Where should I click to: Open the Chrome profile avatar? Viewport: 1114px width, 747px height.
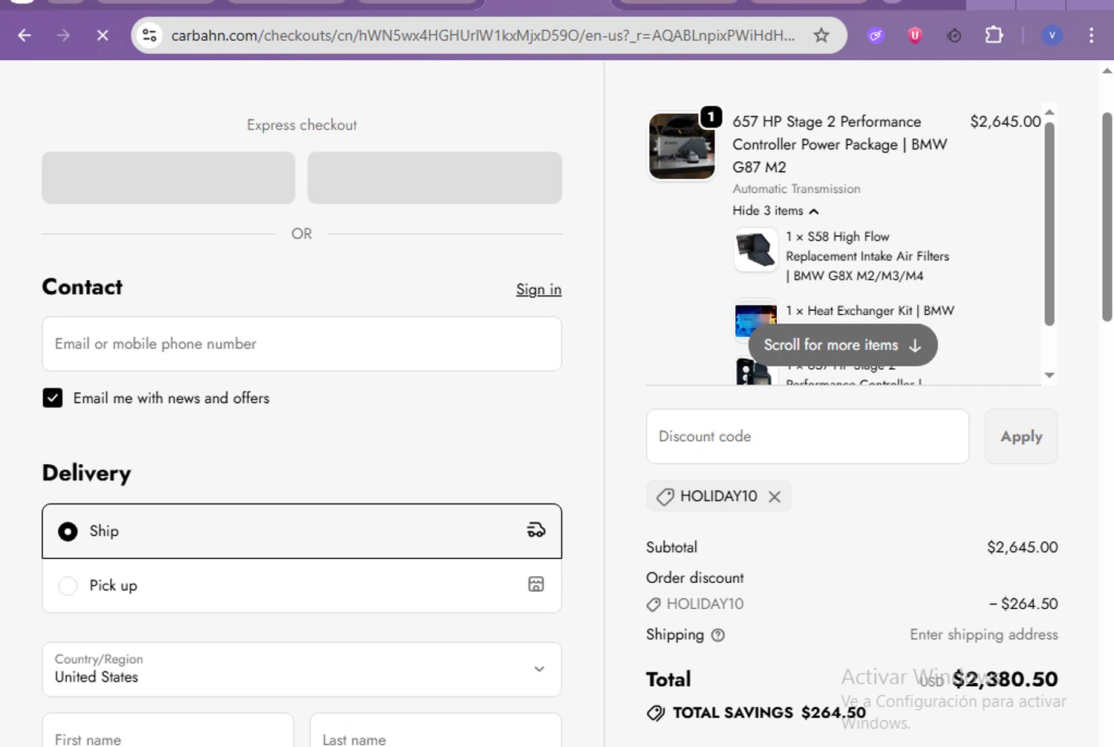coord(1052,35)
